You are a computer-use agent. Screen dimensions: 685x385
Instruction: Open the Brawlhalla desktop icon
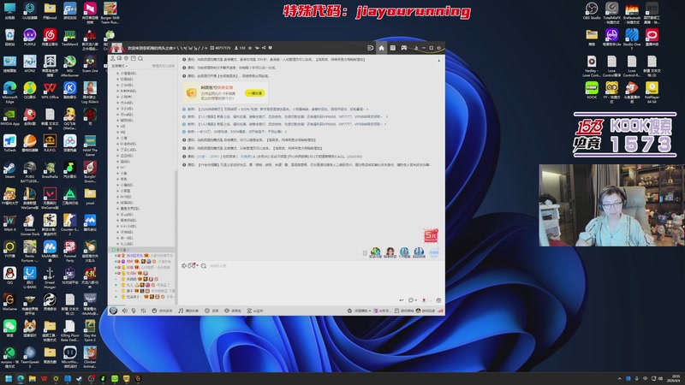[x=50, y=170]
